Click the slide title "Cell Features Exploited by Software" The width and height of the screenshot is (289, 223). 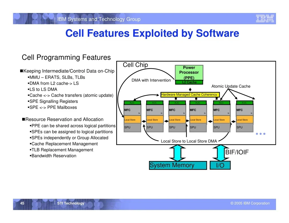pos(152,33)
